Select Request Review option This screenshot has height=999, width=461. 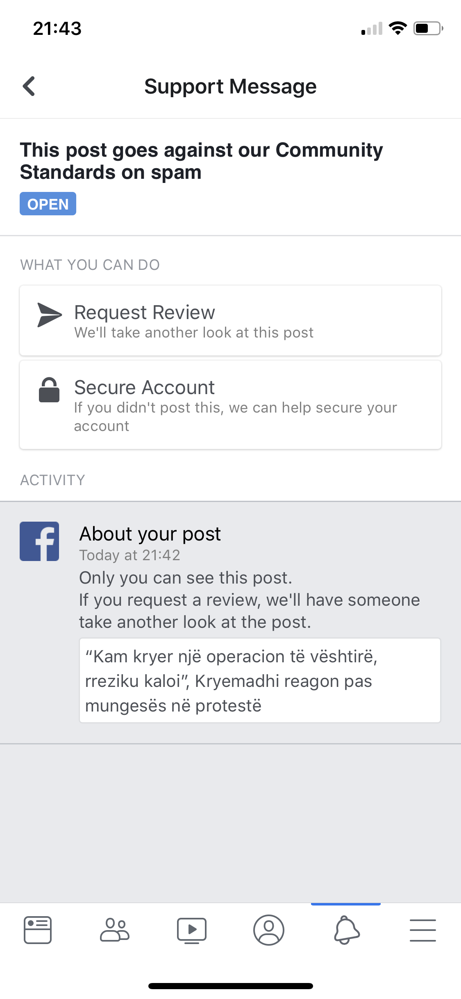[230, 321]
